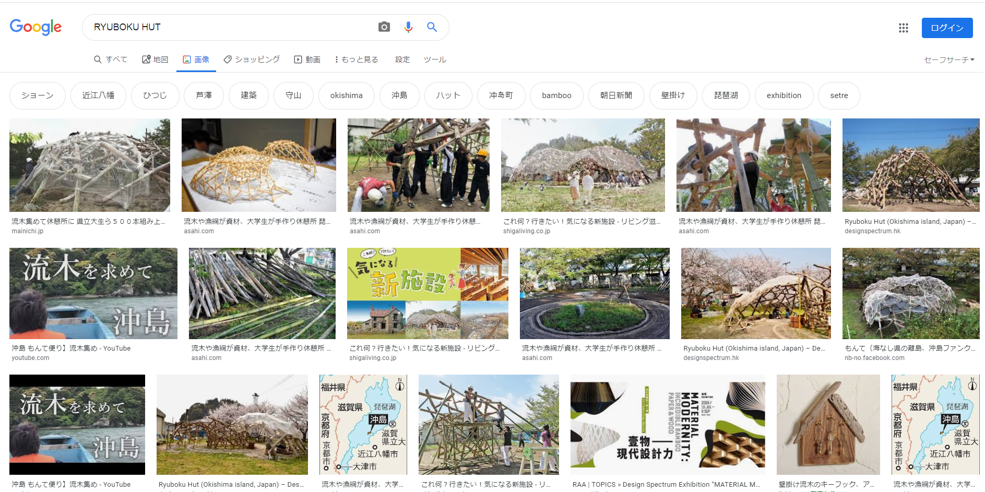985x492 pixels.
Task: Filter by 琵琶湖 chip
Action: [726, 95]
